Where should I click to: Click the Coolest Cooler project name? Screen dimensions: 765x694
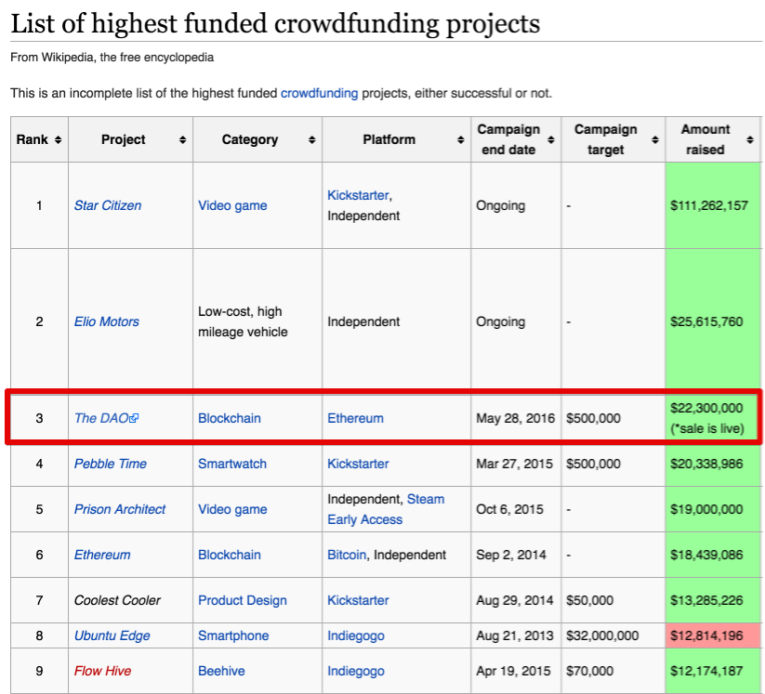(x=117, y=600)
